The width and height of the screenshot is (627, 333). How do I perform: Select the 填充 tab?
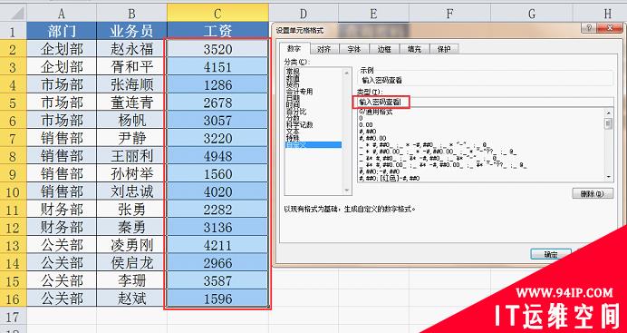click(414, 49)
